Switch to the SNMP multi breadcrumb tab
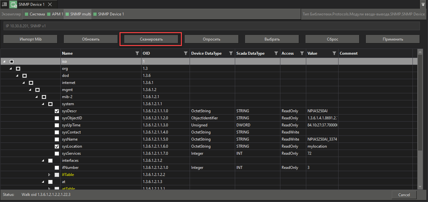 pyautogui.click(x=78, y=14)
